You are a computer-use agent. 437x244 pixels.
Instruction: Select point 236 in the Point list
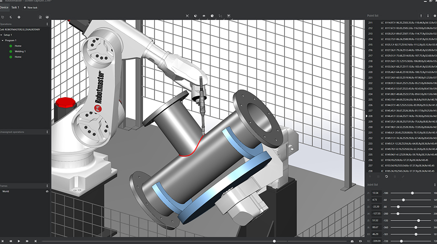click(401, 160)
